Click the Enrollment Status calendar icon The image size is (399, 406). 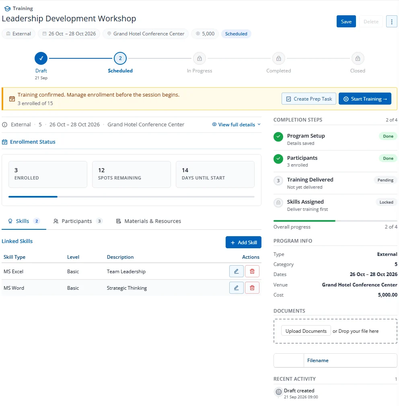[x=5, y=142]
